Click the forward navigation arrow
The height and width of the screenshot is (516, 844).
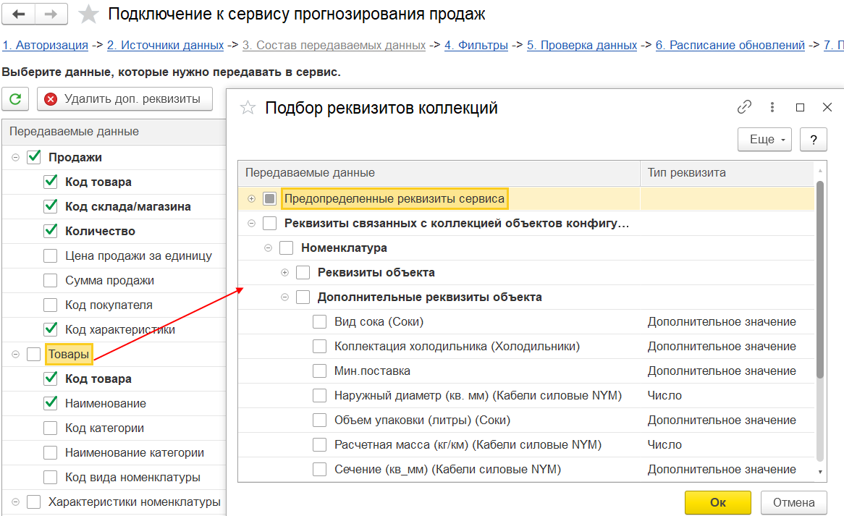[x=51, y=14]
